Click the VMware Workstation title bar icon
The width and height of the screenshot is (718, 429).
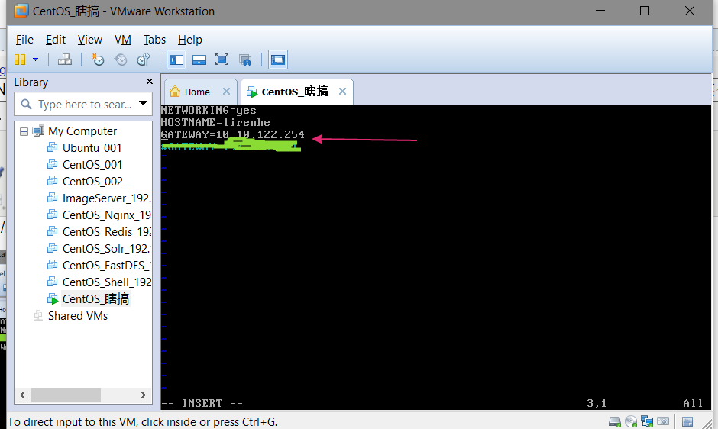(x=21, y=11)
